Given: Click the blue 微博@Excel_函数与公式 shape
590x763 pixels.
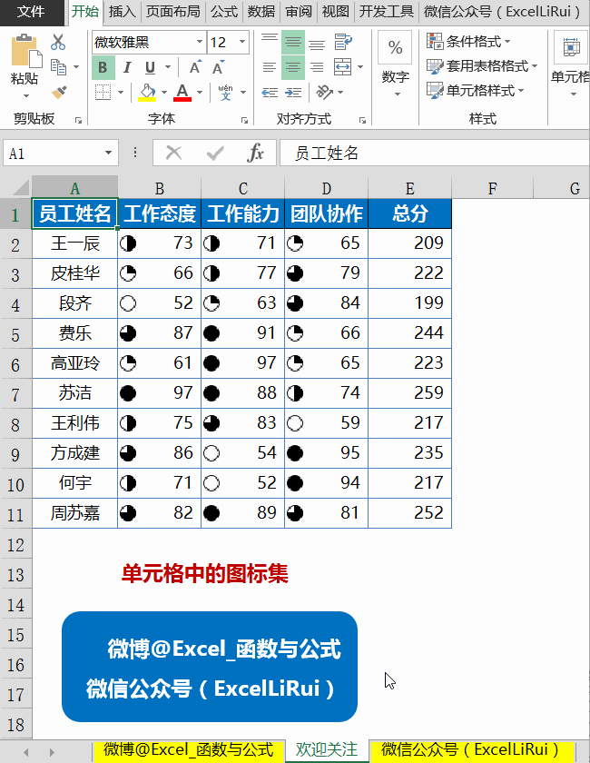Looking at the screenshot, I should click(x=210, y=667).
